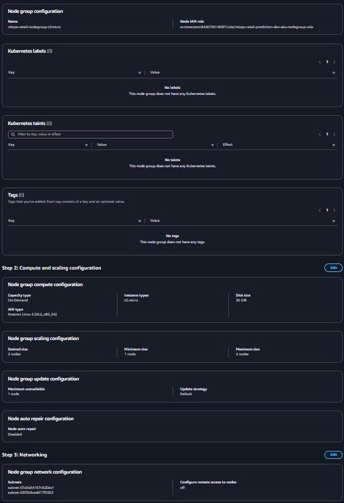Go to next page in Kubernetes labels

[x=334, y=62]
